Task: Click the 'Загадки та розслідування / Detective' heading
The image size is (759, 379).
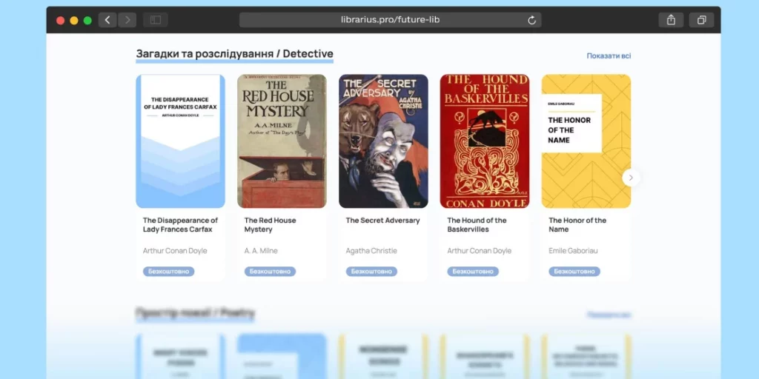Action: point(234,54)
